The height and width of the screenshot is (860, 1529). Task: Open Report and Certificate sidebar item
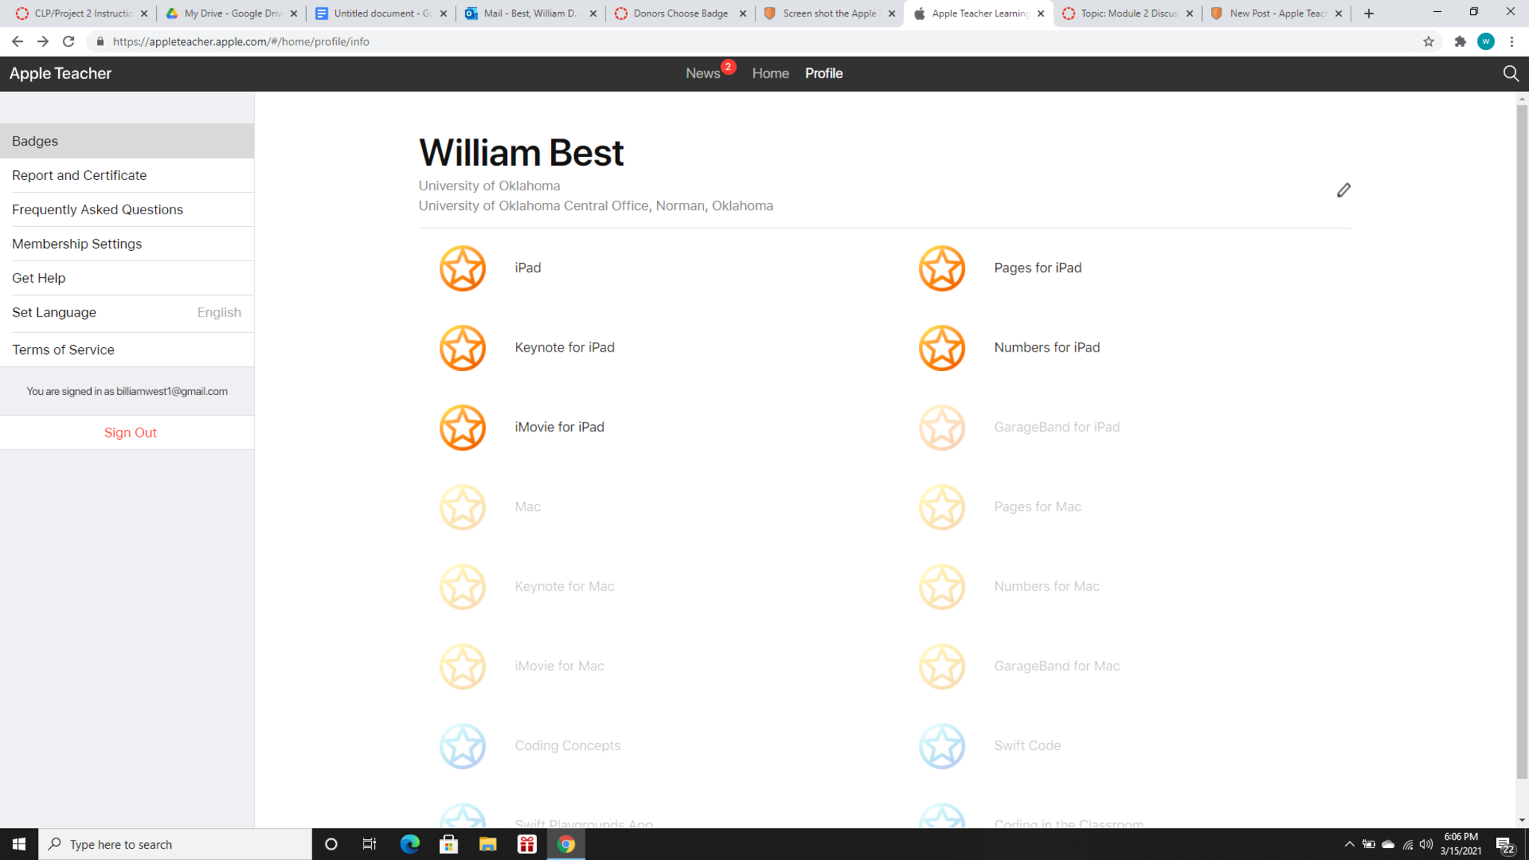tap(79, 175)
